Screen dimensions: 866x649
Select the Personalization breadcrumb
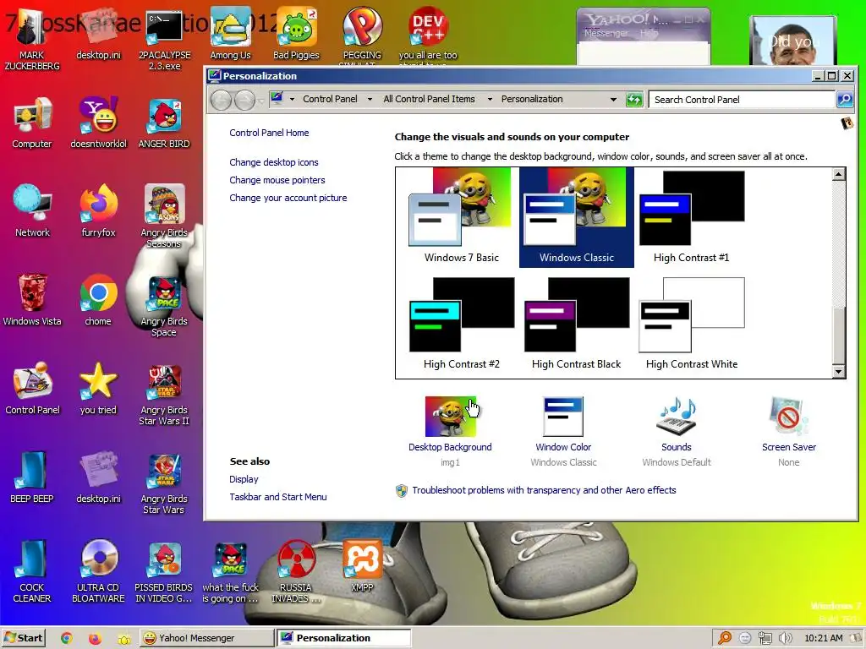(532, 100)
